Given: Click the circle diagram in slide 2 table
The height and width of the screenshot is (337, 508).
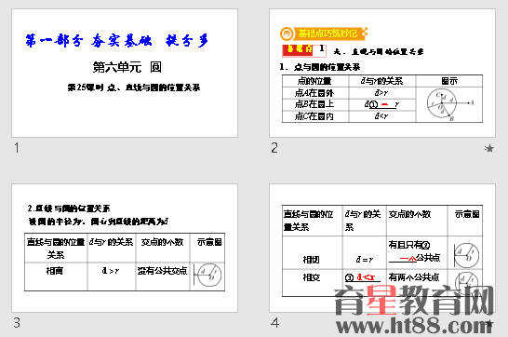Looking at the screenshot, I should tap(449, 104).
